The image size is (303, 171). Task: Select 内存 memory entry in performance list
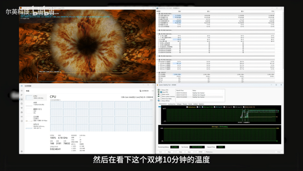pos(36,104)
